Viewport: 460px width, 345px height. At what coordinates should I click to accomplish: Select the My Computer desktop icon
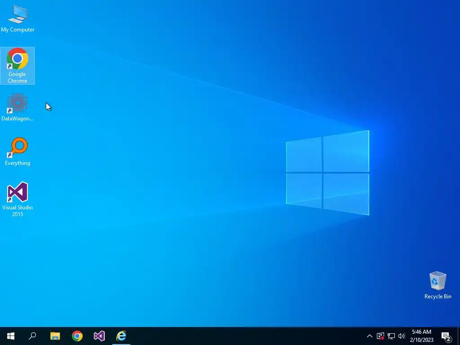coord(18,19)
